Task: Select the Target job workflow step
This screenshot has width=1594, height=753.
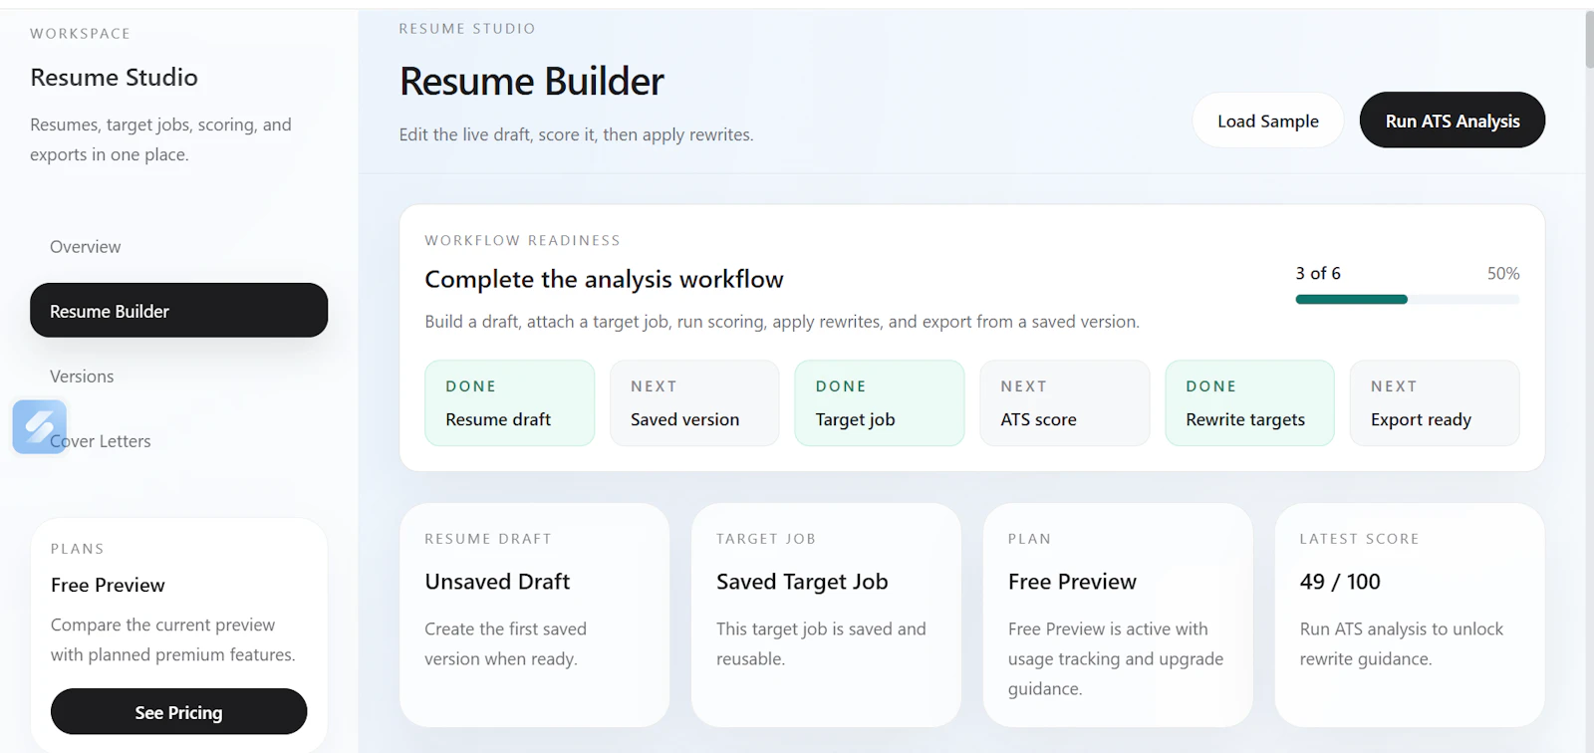Action: pos(880,403)
